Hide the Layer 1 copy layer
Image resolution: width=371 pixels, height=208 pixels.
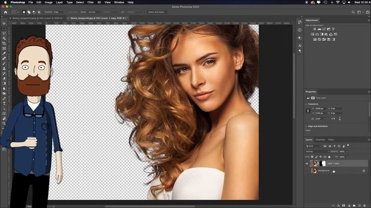coord(307,164)
